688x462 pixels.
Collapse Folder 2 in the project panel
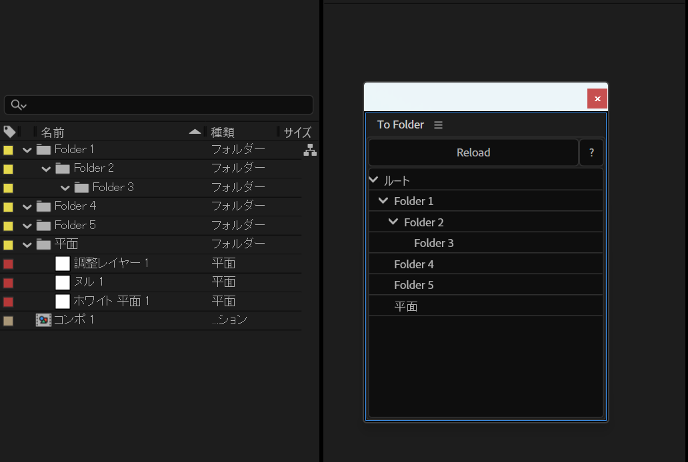coord(46,168)
